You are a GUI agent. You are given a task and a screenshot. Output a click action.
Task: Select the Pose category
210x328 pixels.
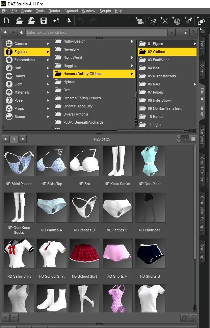point(27,100)
